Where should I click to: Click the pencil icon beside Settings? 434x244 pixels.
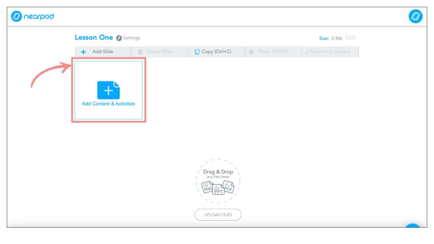[x=119, y=38]
